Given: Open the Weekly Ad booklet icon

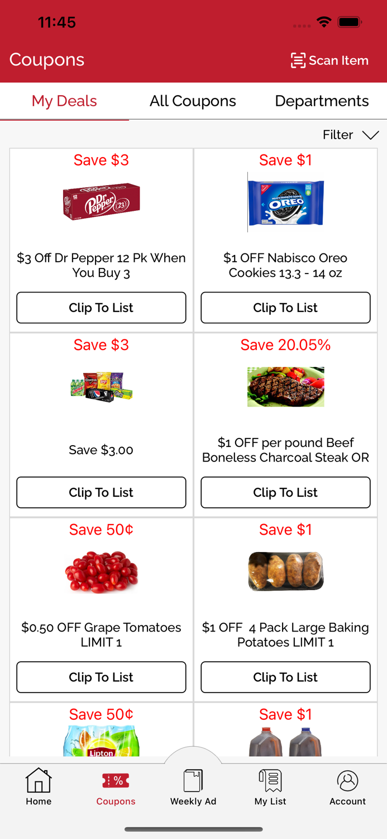Looking at the screenshot, I should (x=193, y=781).
